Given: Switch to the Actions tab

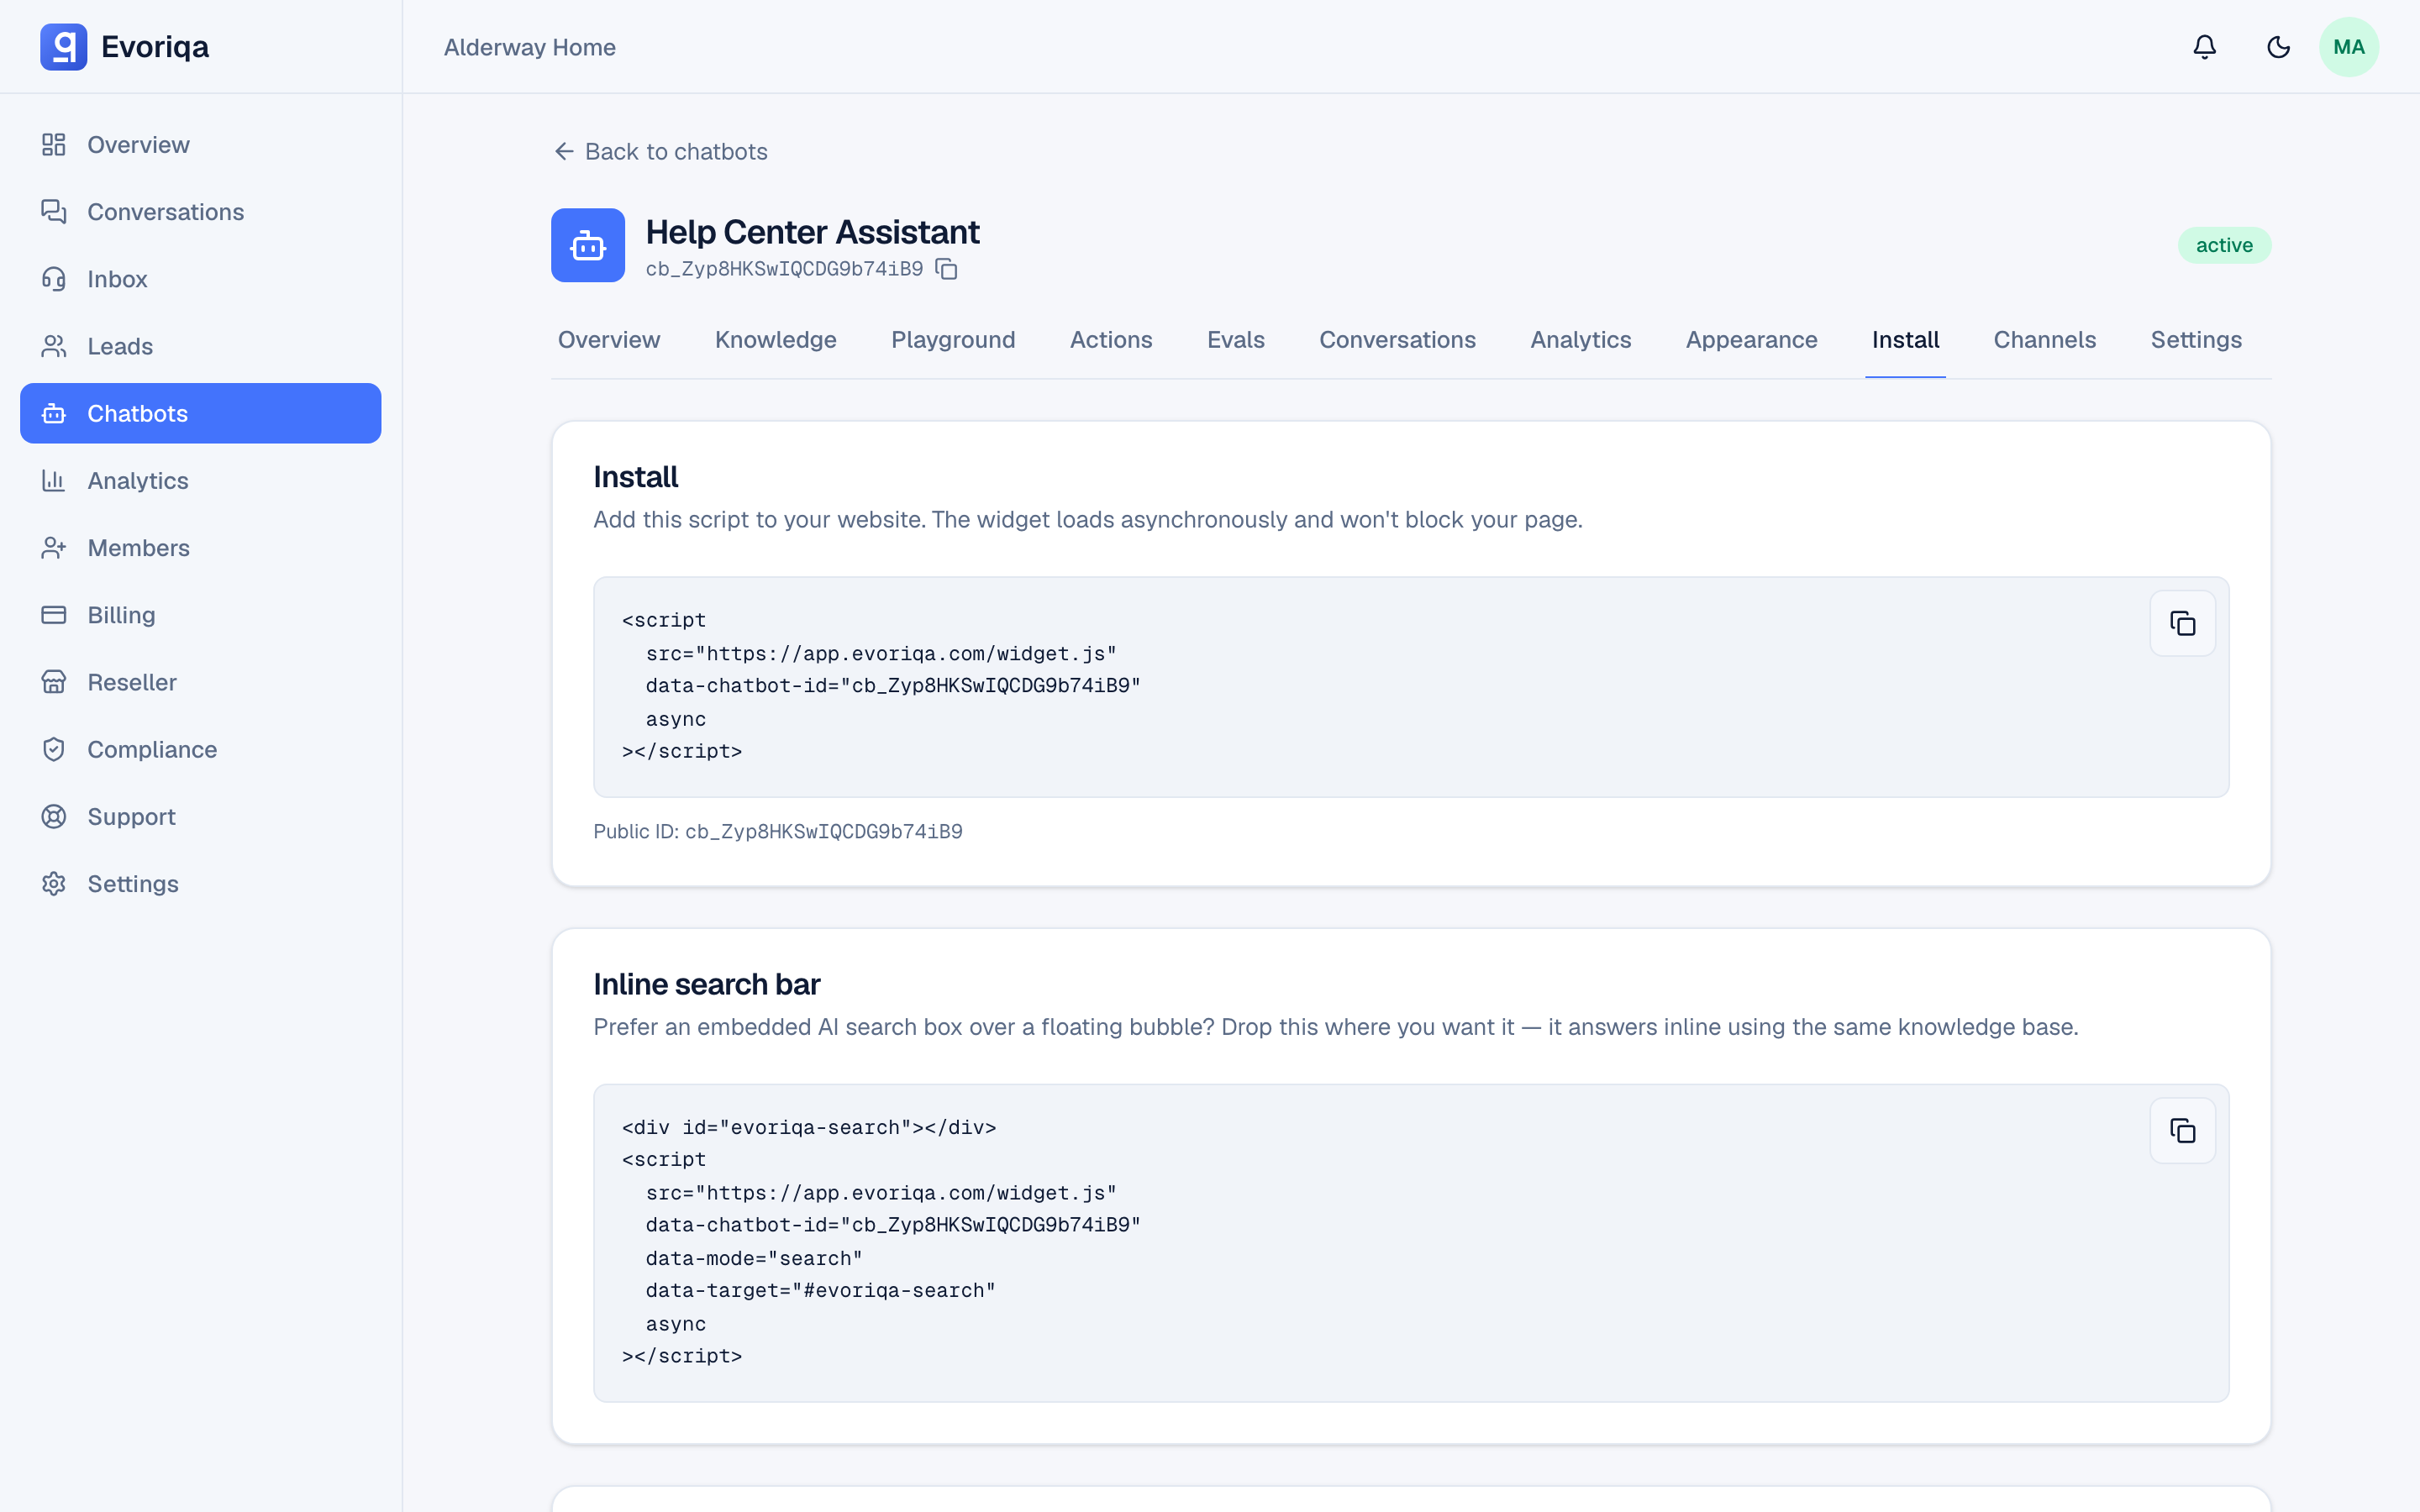Looking at the screenshot, I should coord(1111,340).
